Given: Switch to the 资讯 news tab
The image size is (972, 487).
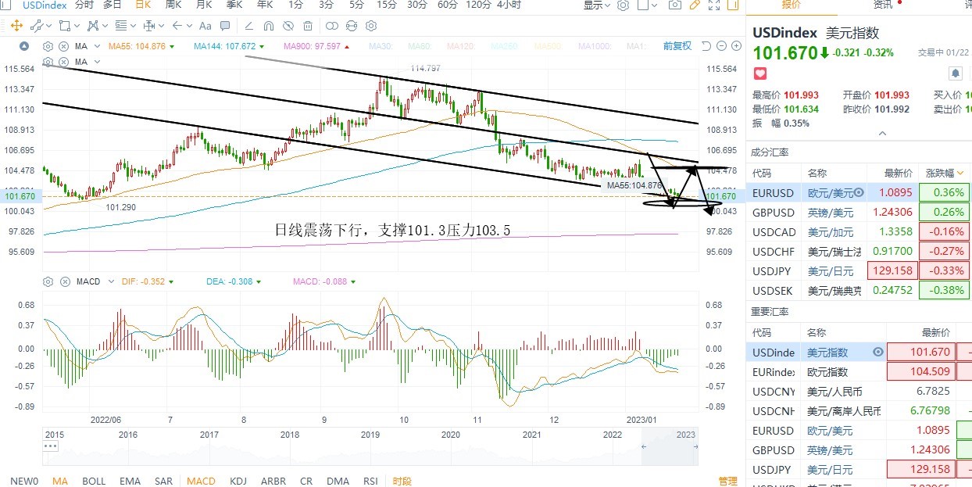Looking at the screenshot, I should pos(882,5).
